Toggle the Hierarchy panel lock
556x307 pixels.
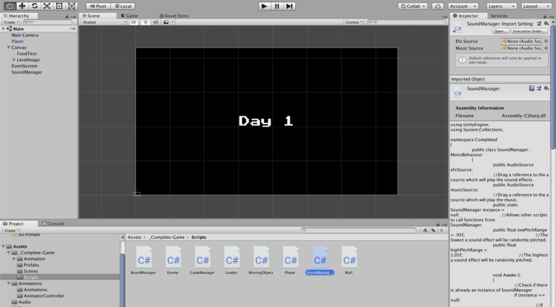tap(67, 17)
